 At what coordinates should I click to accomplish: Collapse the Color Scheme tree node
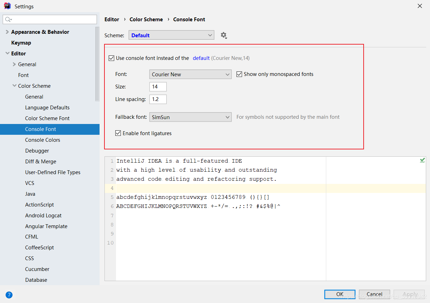click(14, 86)
